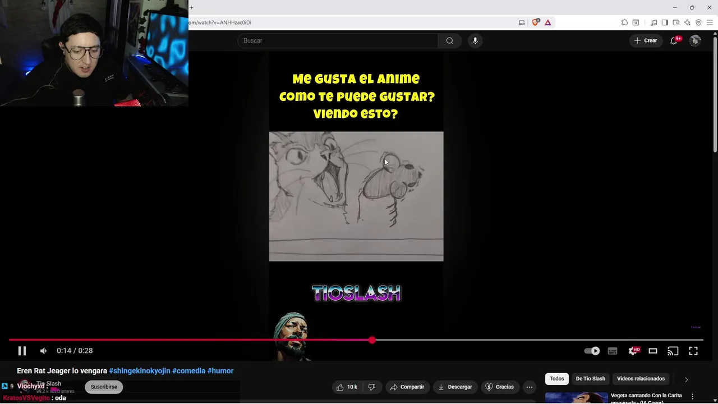Click the VPN shield icon in the toolbar
The image size is (718, 404).
698,22
